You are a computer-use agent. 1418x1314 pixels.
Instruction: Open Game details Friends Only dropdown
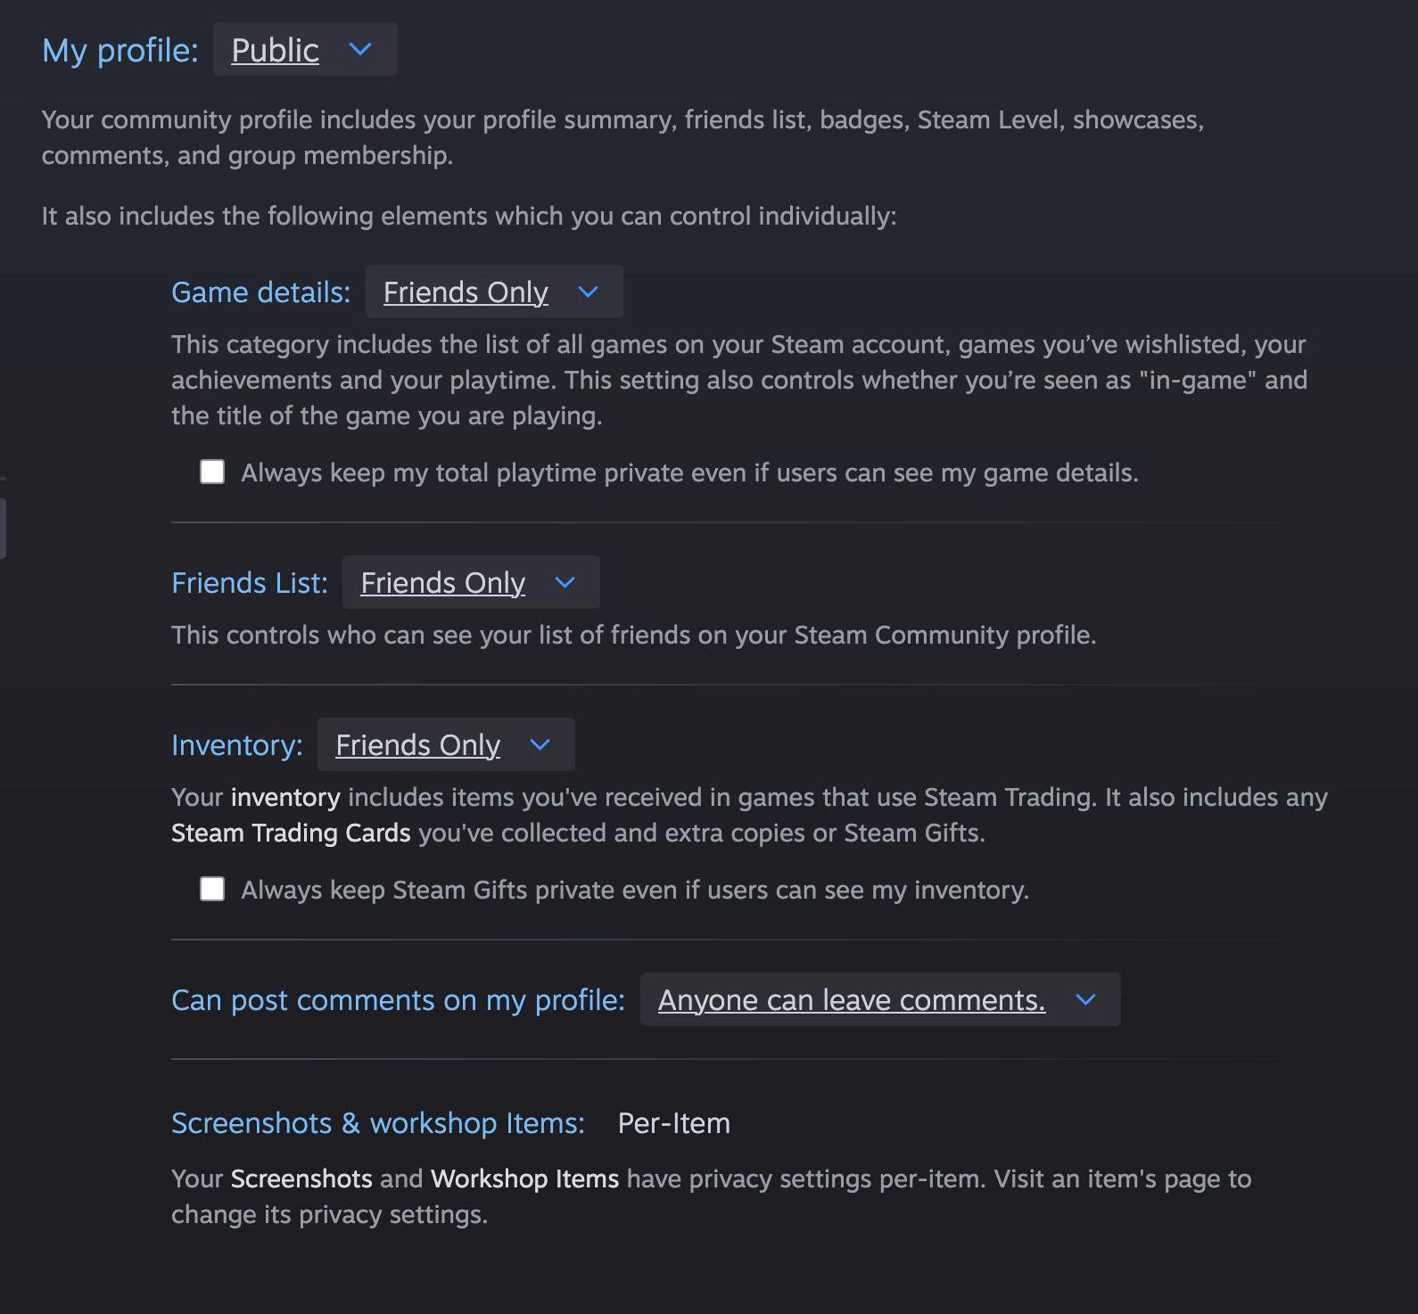click(x=494, y=292)
